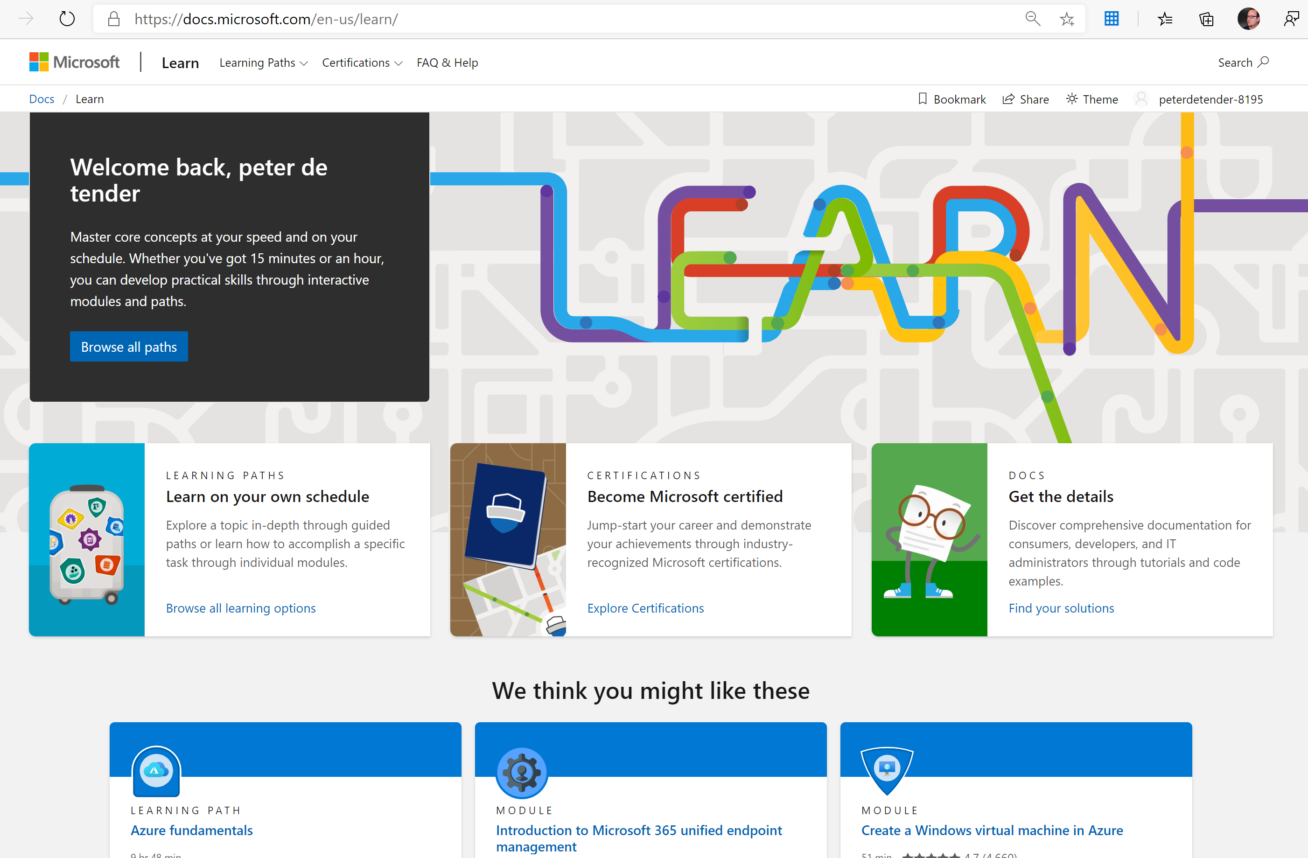
Task: Click the lock icon to view site security
Action: point(114,18)
